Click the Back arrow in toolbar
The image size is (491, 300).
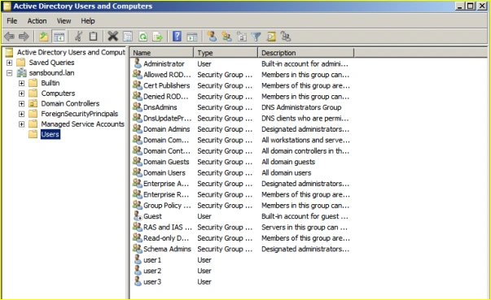click(9, 37)
